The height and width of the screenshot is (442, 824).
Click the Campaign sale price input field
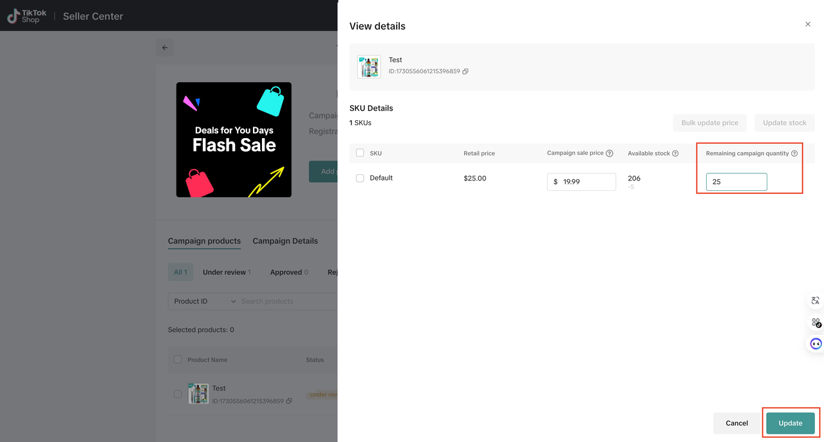pos(587,182)
